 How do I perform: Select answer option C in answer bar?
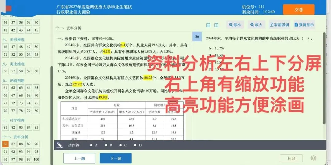(123, 145)
